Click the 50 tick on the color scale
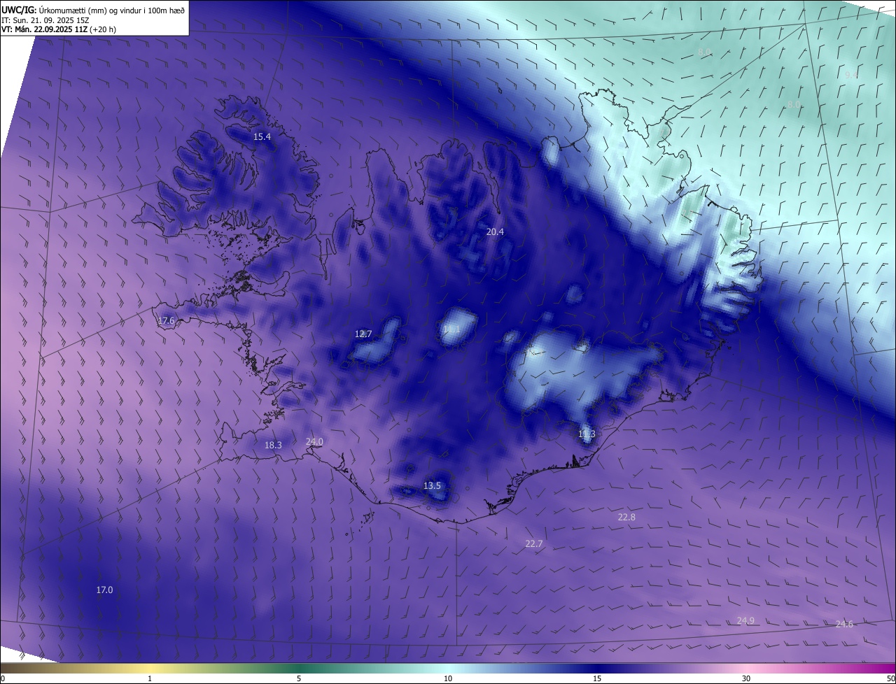896x684 pixels. pyautogui.click(x=890, y=678)
